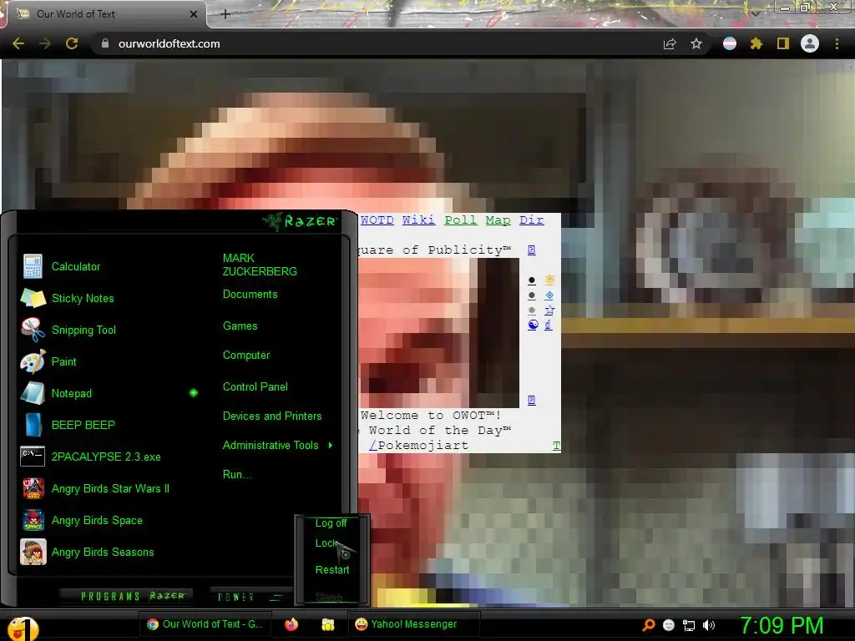Open the Map link
The width and height of the screenshot is (855, 641).
click(498, 220)
